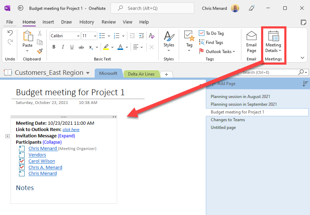This screenshot has width=310, height=215.
Task: Apply the To Do Tag
Action: (211, 33)
